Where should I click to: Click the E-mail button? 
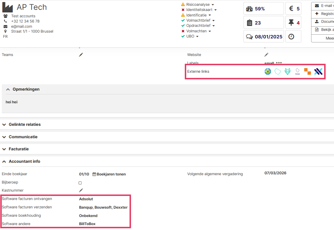323,6
